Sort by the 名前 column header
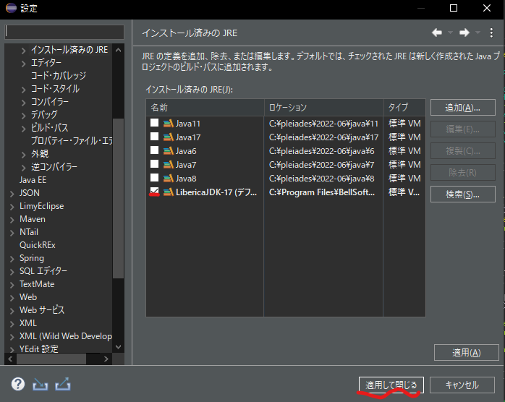The image size is (505, 402). tap(205, 108)
